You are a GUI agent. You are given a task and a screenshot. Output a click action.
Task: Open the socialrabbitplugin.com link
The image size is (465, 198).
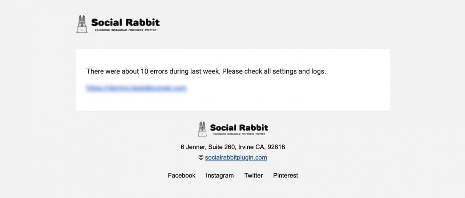click(236, 157)
